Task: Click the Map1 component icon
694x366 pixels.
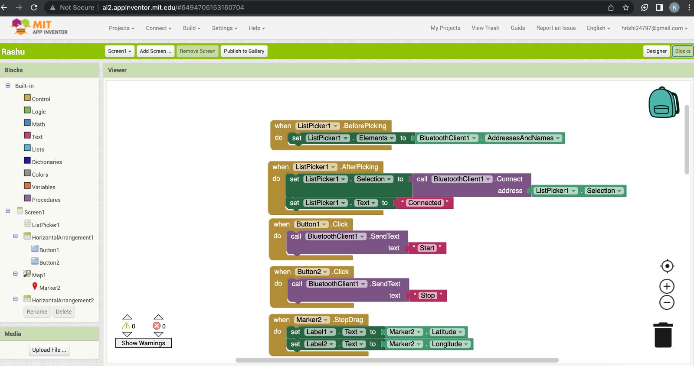Action: [x=27, y=274]
